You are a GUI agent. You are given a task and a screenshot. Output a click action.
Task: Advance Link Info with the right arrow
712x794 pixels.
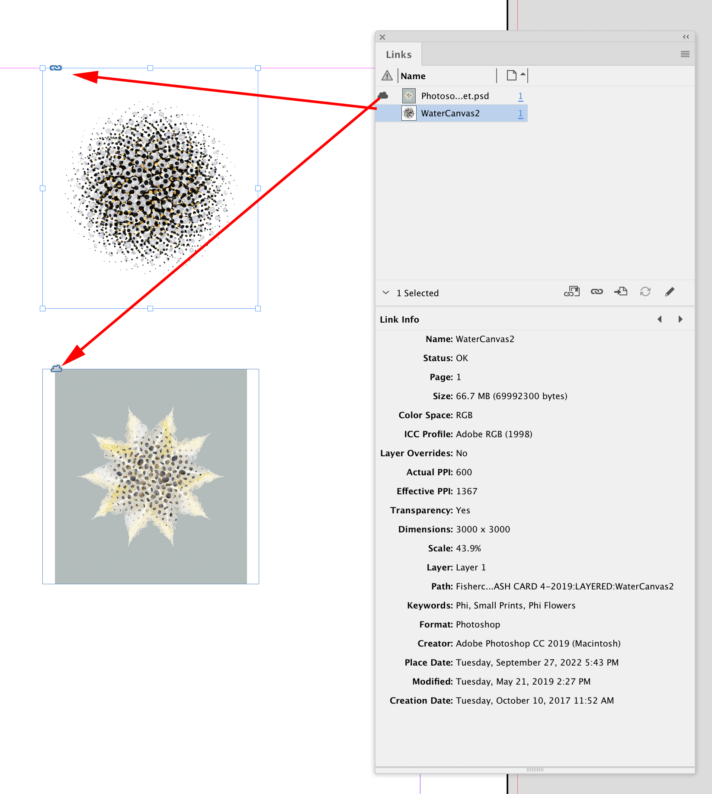(680, 319)
